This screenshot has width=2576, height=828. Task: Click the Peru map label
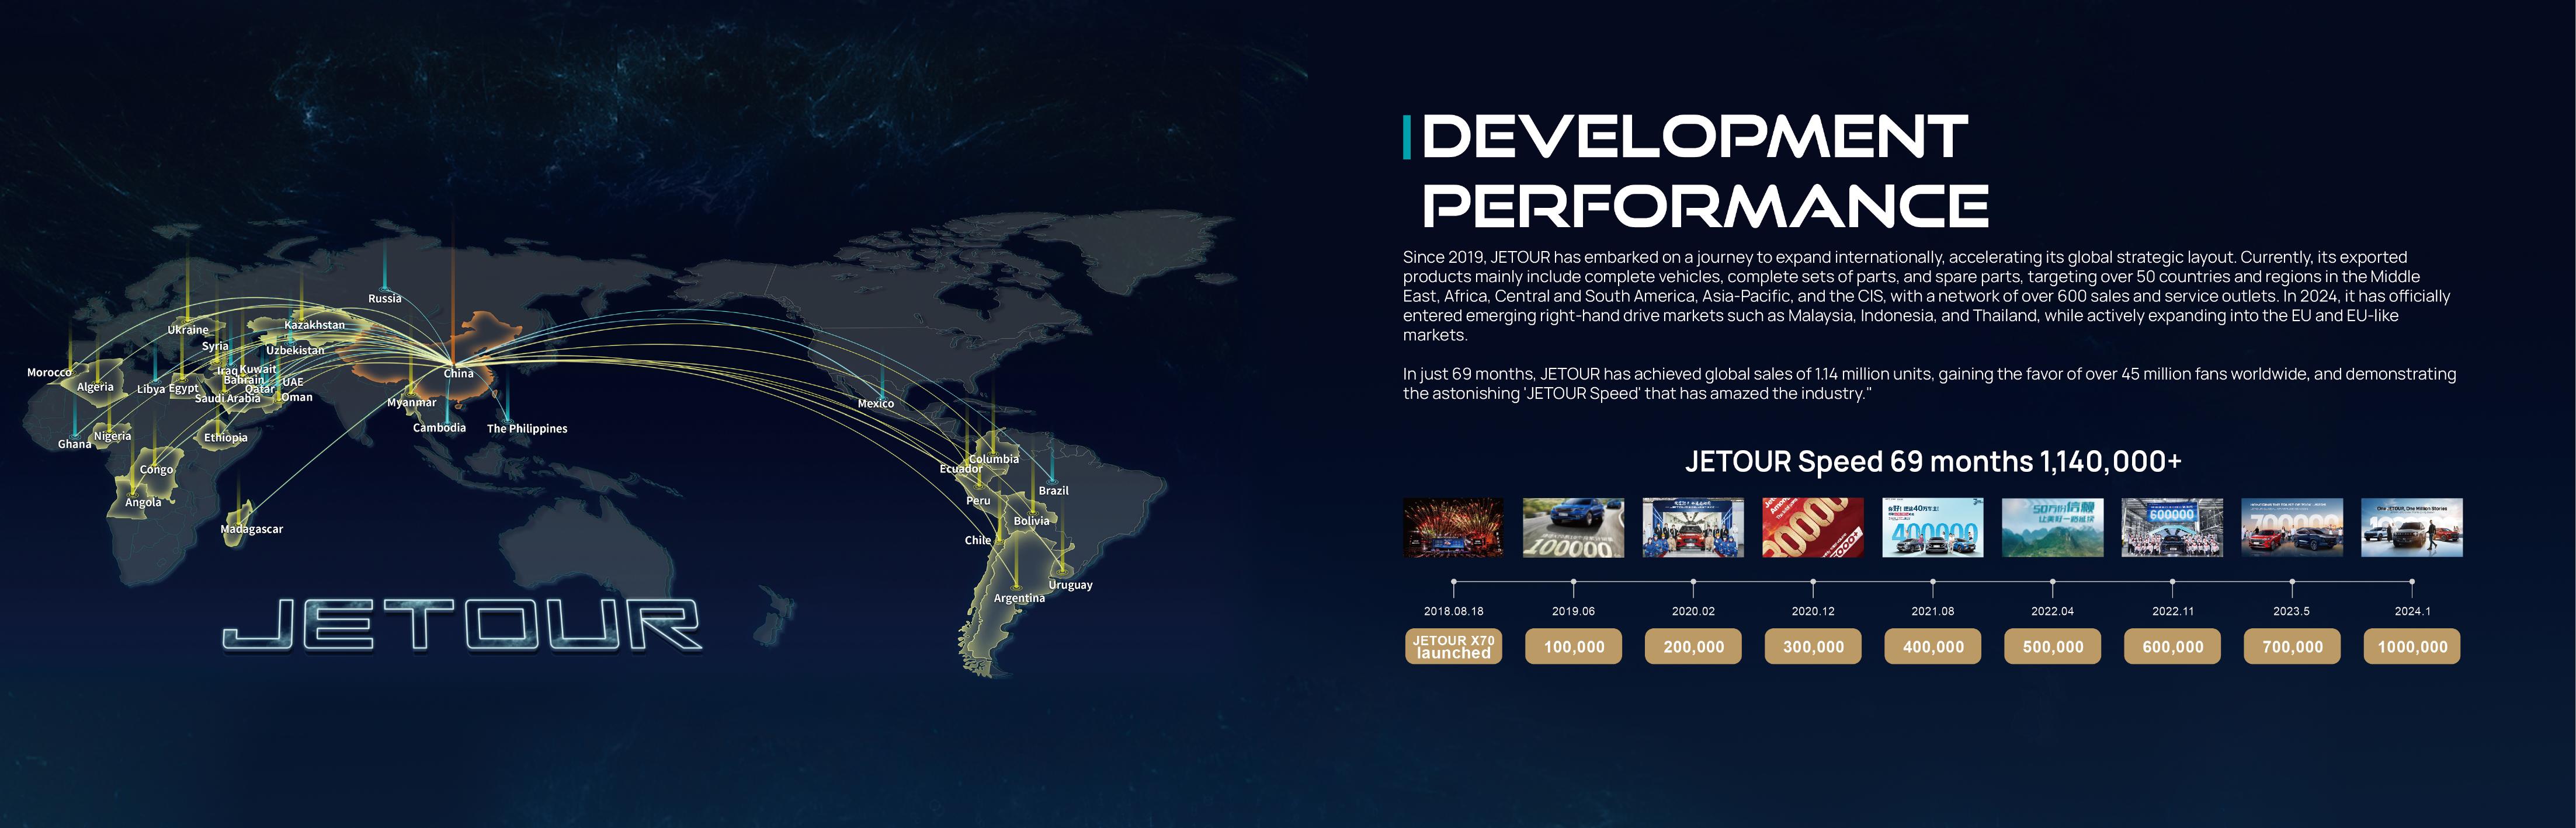pyautogui.click(x=978, y=500)
